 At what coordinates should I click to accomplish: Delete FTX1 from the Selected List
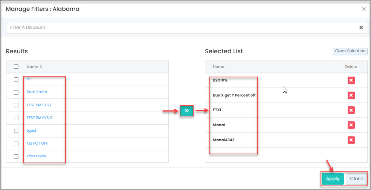[x=351, y=110]
